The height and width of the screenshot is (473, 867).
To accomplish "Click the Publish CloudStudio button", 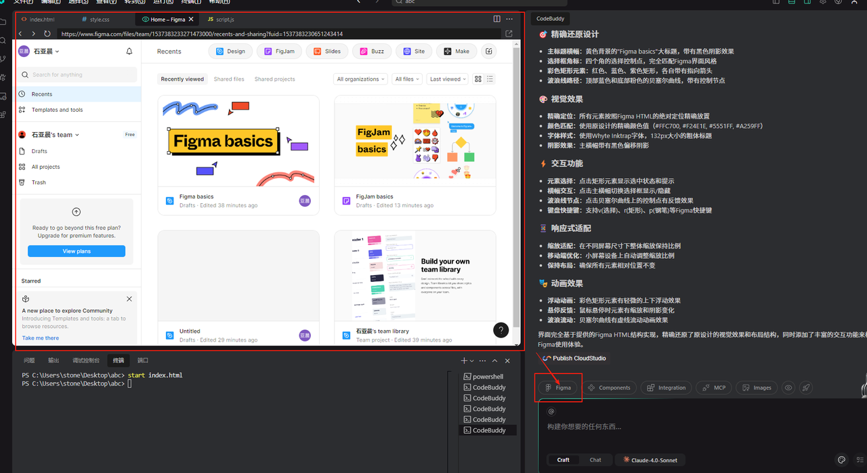I will pos(574,358).
